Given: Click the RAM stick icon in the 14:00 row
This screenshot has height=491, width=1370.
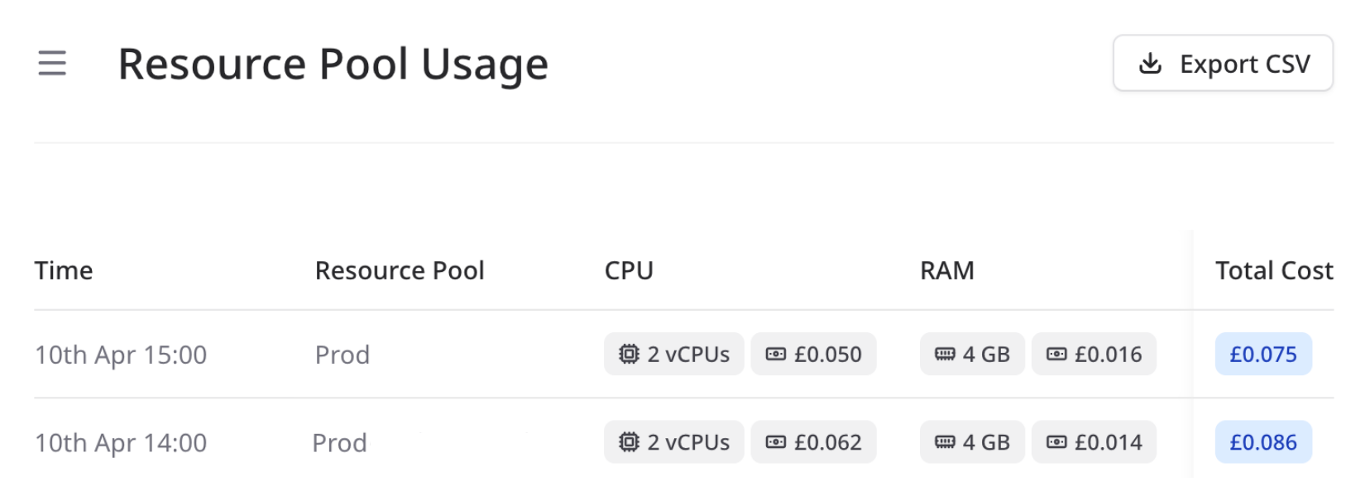Looking at the screenshot, I should pyautogui.click(x=946, y=442).
